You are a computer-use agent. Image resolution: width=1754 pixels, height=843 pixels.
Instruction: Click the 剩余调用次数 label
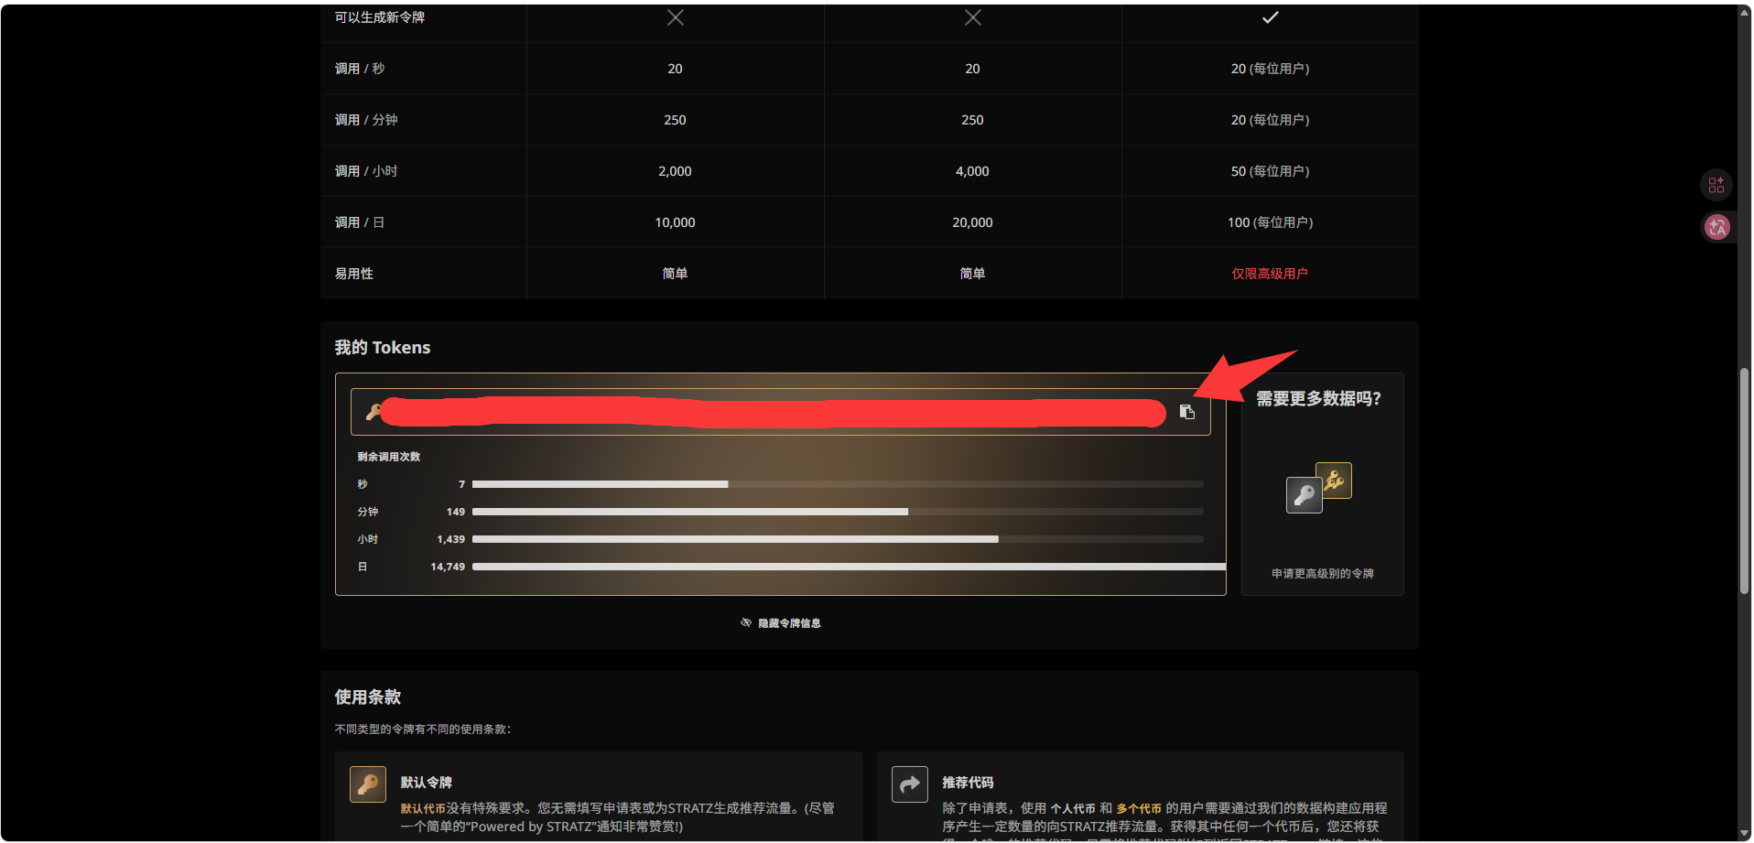pyautogui.click(x=389, y=457)
